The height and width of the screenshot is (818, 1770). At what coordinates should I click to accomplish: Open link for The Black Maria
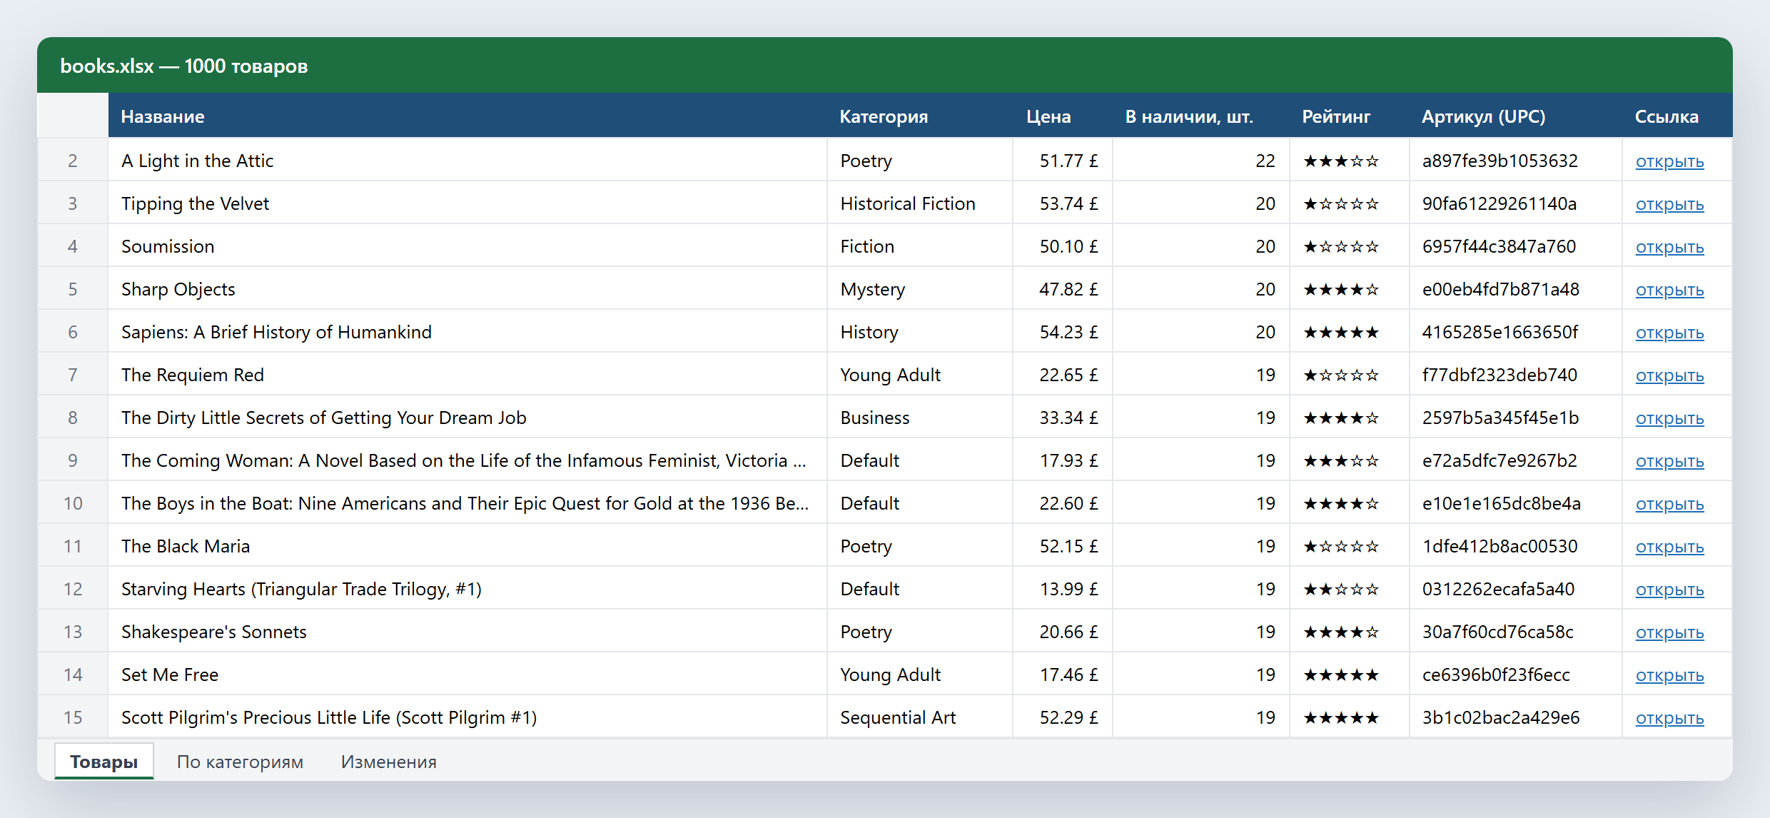tap(1669, 547)
